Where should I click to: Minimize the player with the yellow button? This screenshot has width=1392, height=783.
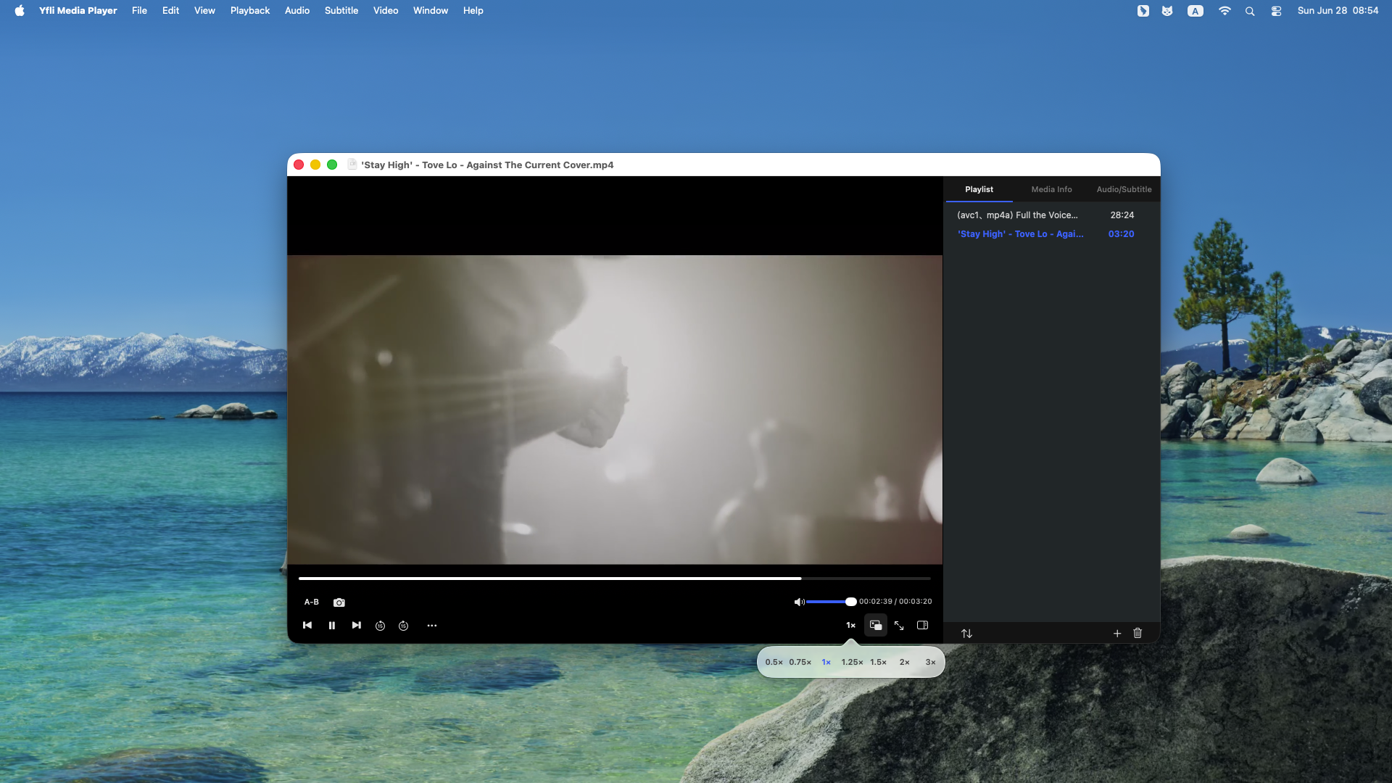[x=315, y=165]
